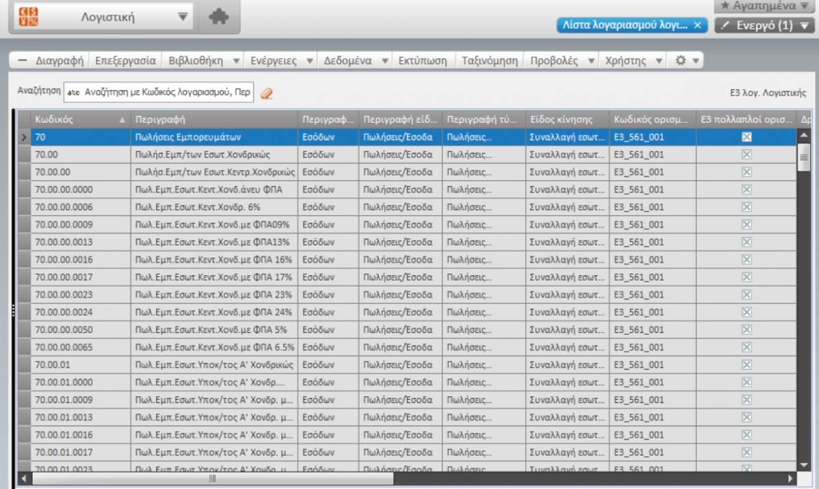
Task: Close the Λίστα λογαριασμού tab
Action: click(x=697, y=25)
